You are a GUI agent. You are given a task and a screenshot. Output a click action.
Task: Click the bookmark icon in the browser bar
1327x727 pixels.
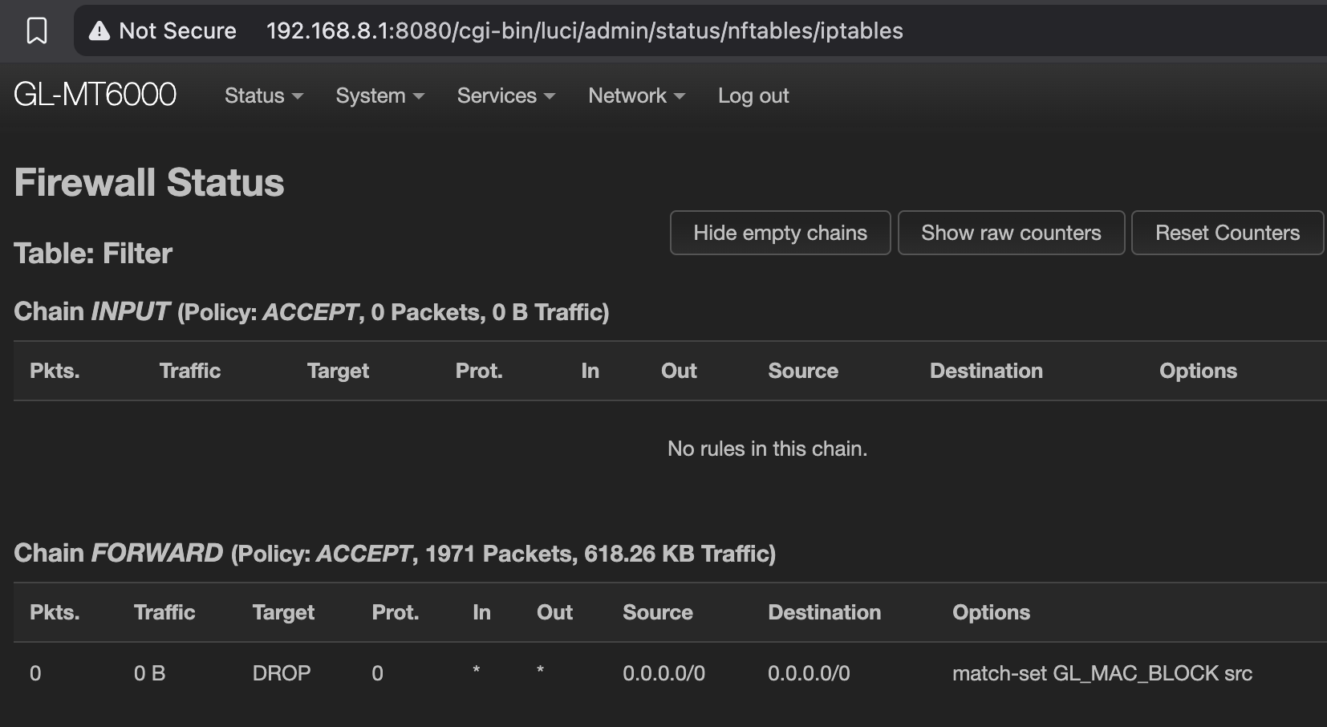point(37,31)
